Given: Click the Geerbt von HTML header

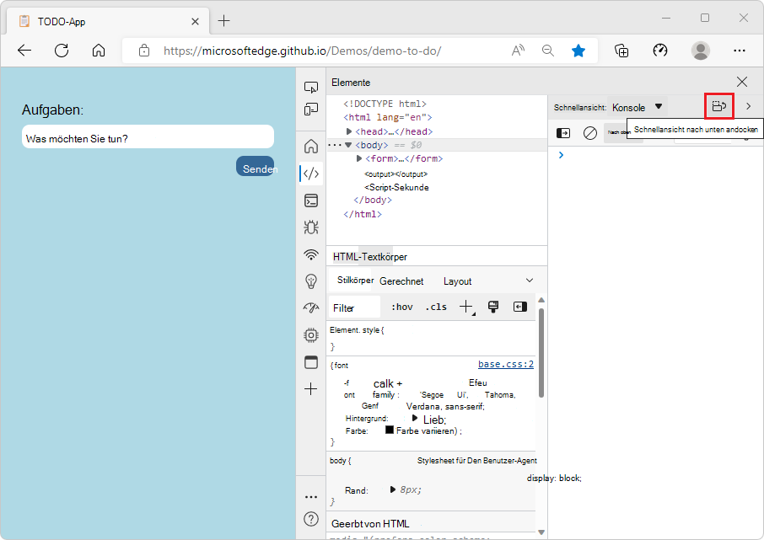Looking at the screenshot, I should pos(370,524).
